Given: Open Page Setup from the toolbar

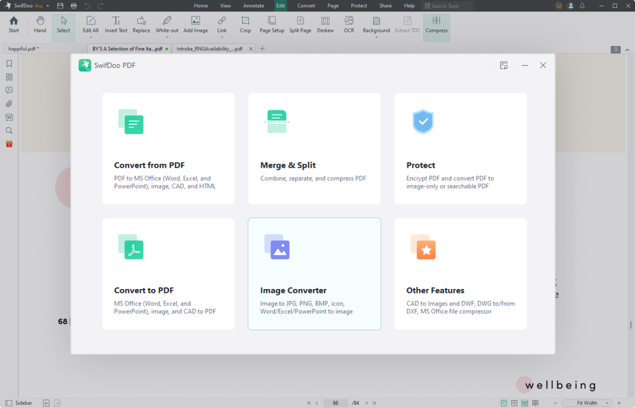Looking at the screenshot, I should click(x=272, y=25).
